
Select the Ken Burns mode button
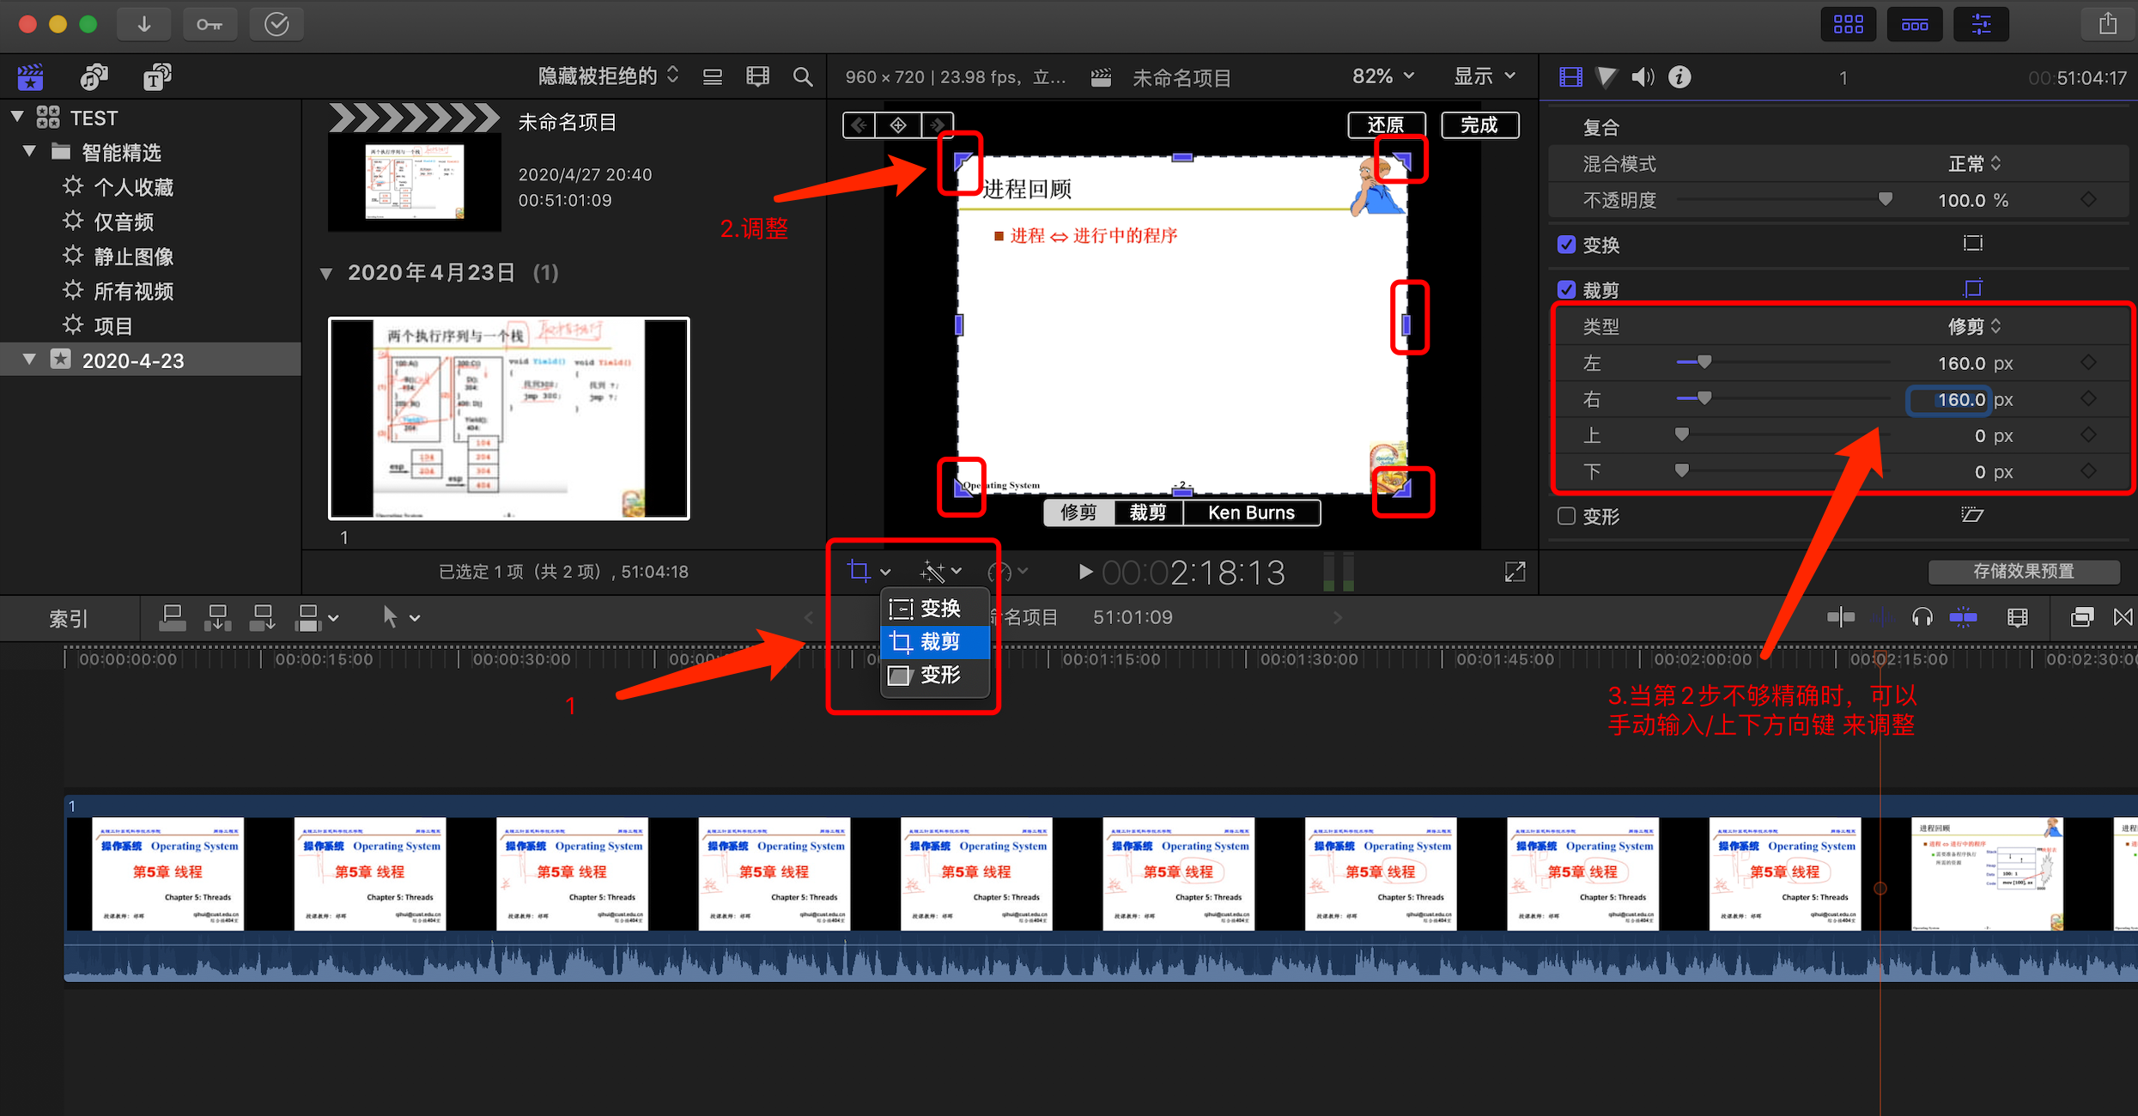coord(1252,513)
